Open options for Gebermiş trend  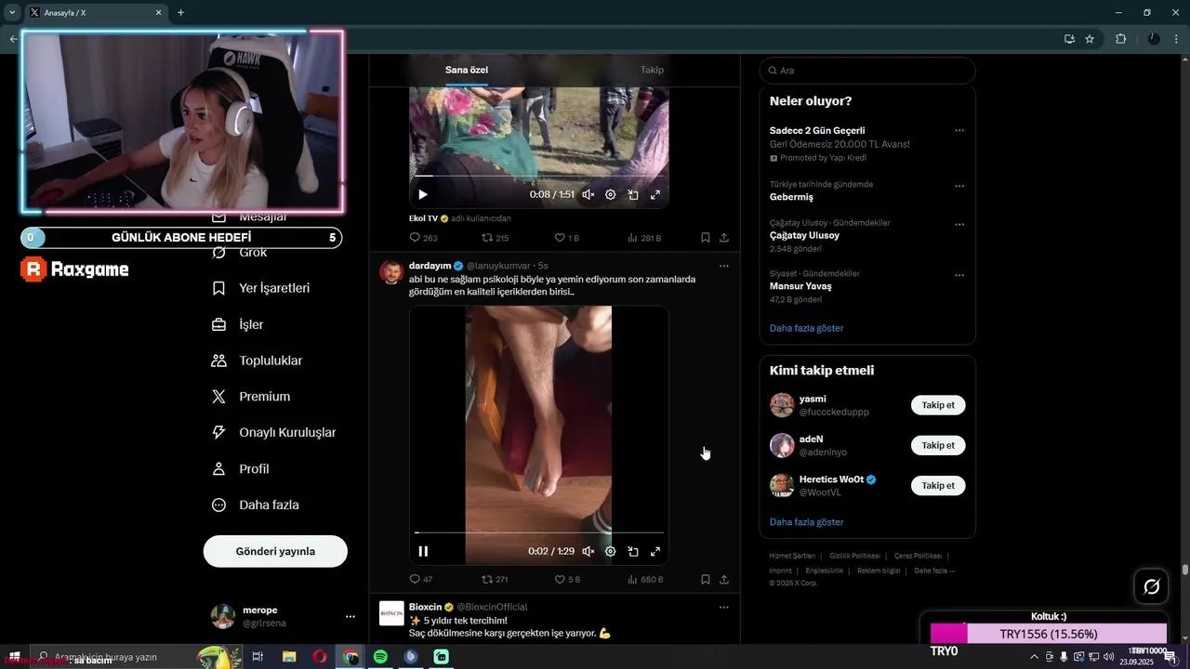point(959,185)
